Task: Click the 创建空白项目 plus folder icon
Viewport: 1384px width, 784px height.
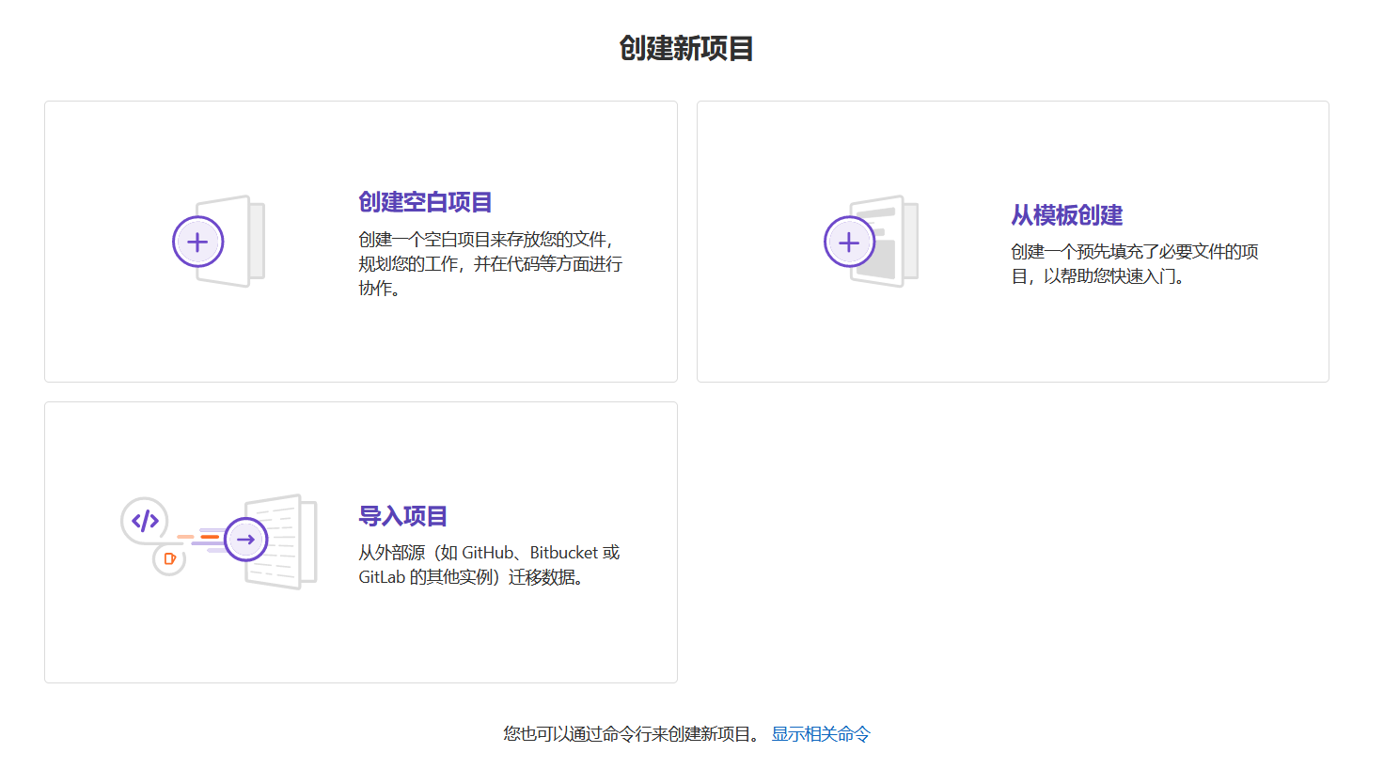Action: (x=219, y=242)
